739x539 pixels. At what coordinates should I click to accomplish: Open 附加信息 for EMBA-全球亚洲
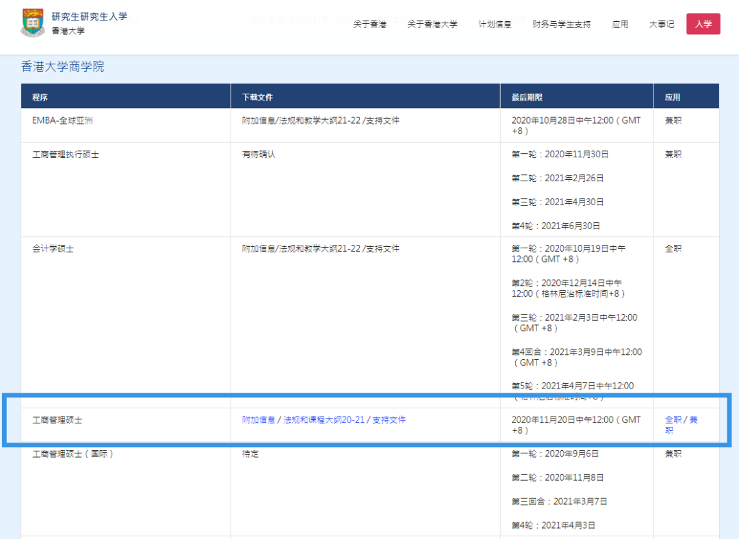click(x=259, y=120)
